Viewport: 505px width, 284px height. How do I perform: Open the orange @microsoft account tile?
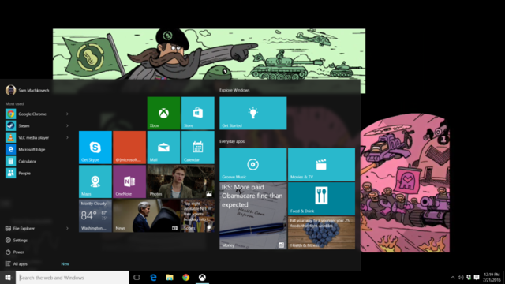(129, 148)
